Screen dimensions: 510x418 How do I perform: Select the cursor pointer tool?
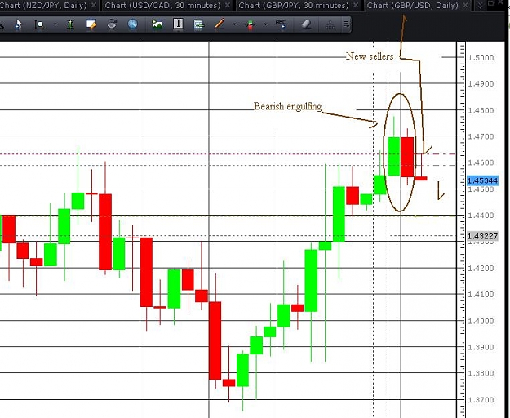(18, 24)
